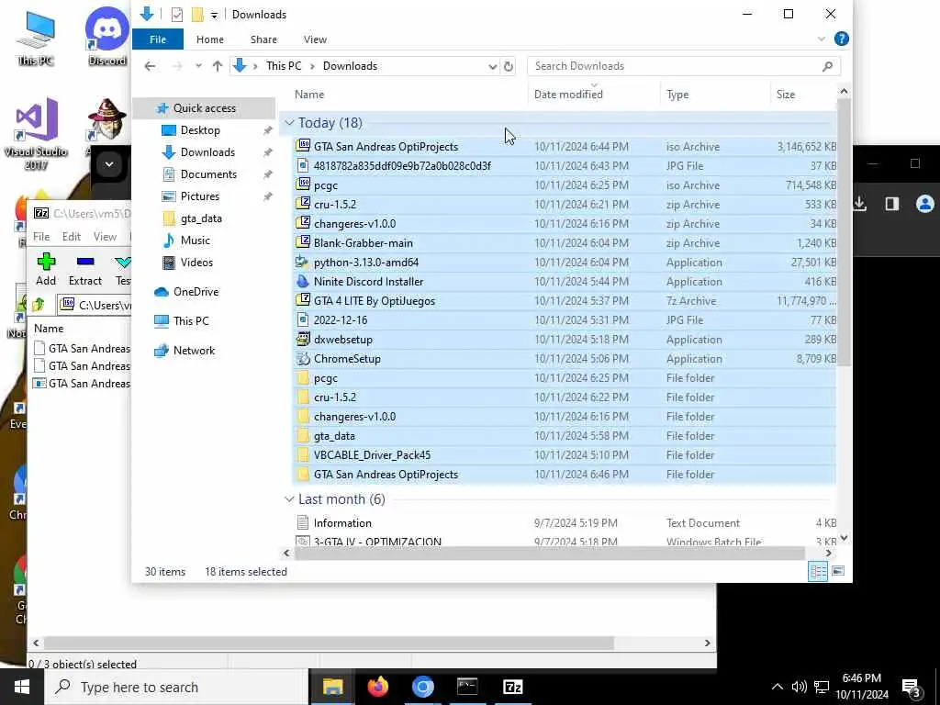Image resolution: width=940 pixels, height=705 pixels.
Task: Select Visual Studio 2017 desktop shortcut
Action: 36,134
